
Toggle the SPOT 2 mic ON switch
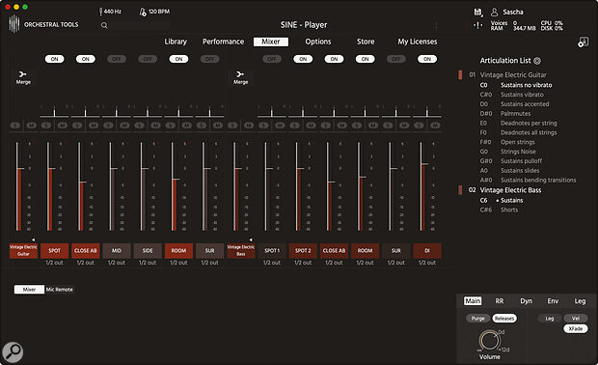(303, 59)
